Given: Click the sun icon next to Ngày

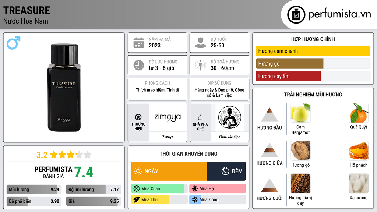Looking at the screenshot, I should point(138,171).
